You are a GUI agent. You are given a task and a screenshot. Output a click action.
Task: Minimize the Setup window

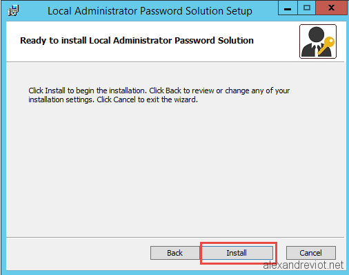click(x=288, y=8)
